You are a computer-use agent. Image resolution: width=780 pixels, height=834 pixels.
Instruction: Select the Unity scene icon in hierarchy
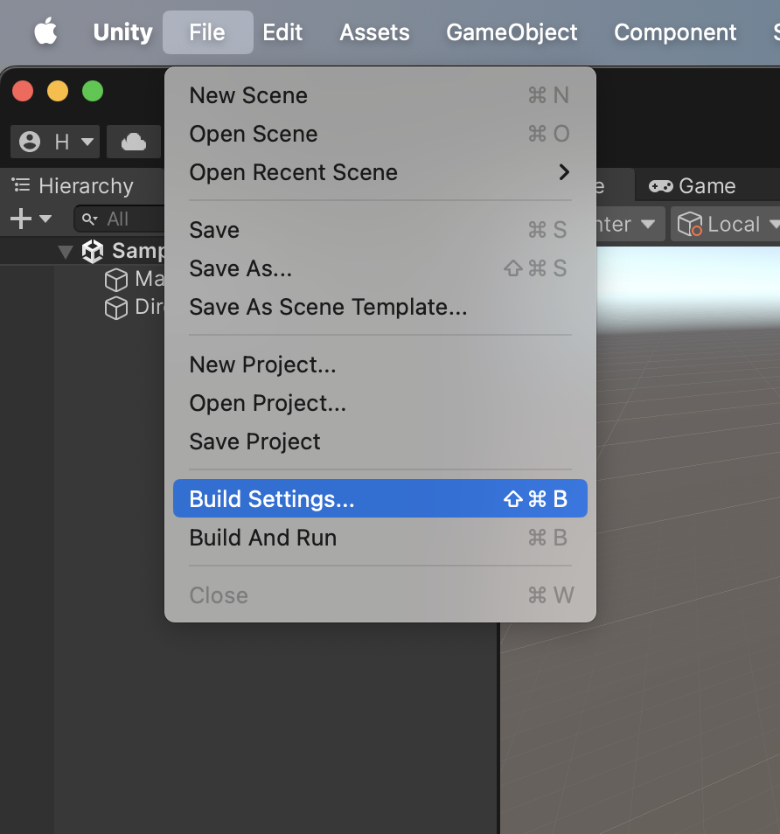(93, 251)
